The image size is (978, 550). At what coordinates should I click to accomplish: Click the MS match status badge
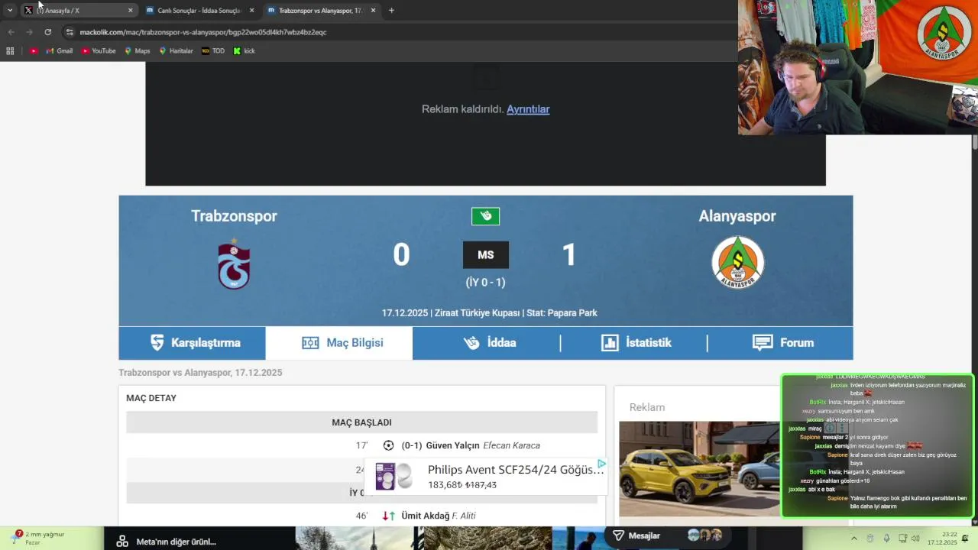click(x=486, y=255)
